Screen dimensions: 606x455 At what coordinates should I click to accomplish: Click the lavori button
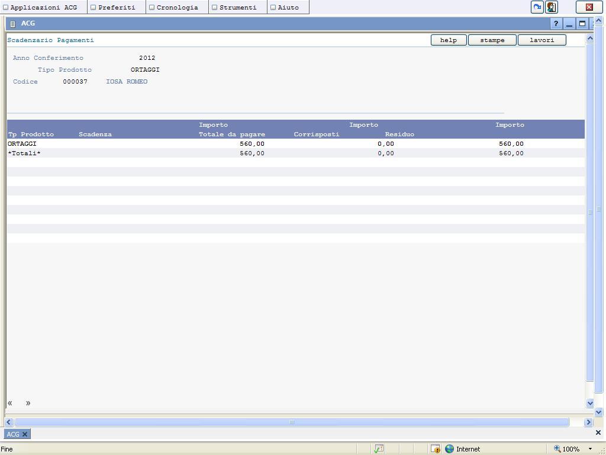click(542, 40)
